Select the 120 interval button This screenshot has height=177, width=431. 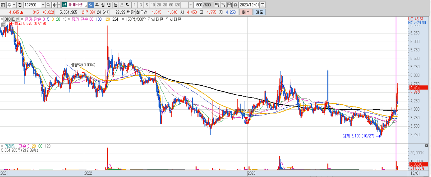[177, 5]
